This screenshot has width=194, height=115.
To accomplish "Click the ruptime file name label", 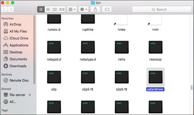I will (x=88, y=30).
